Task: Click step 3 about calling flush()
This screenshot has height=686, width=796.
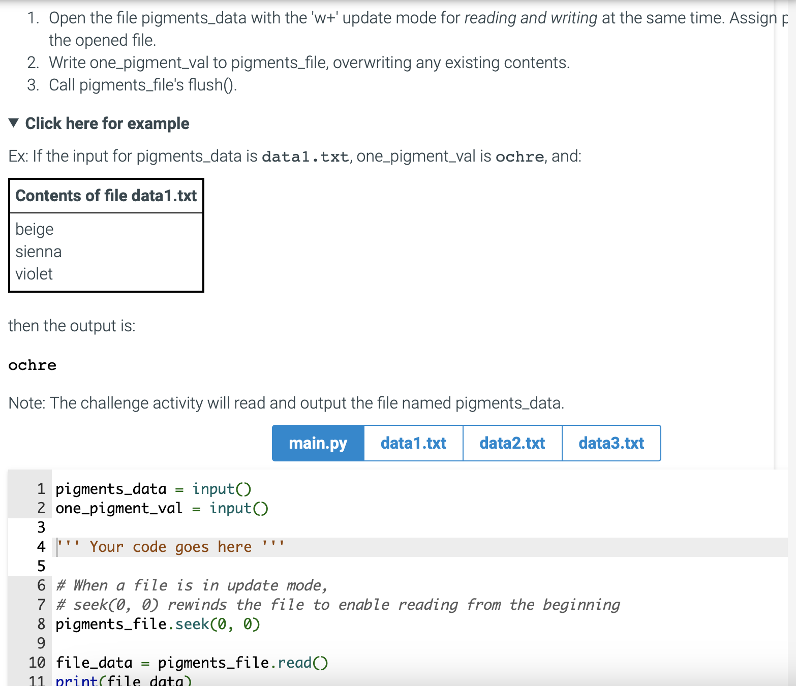Action: 142,84
